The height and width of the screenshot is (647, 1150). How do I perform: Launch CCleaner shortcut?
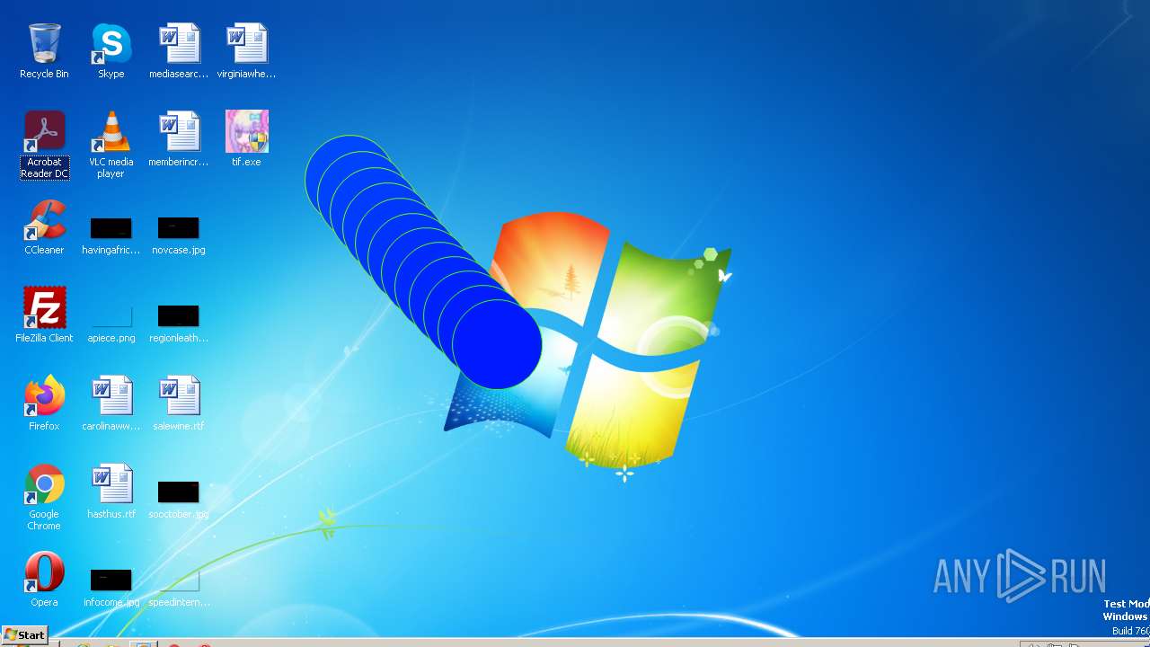44,227
